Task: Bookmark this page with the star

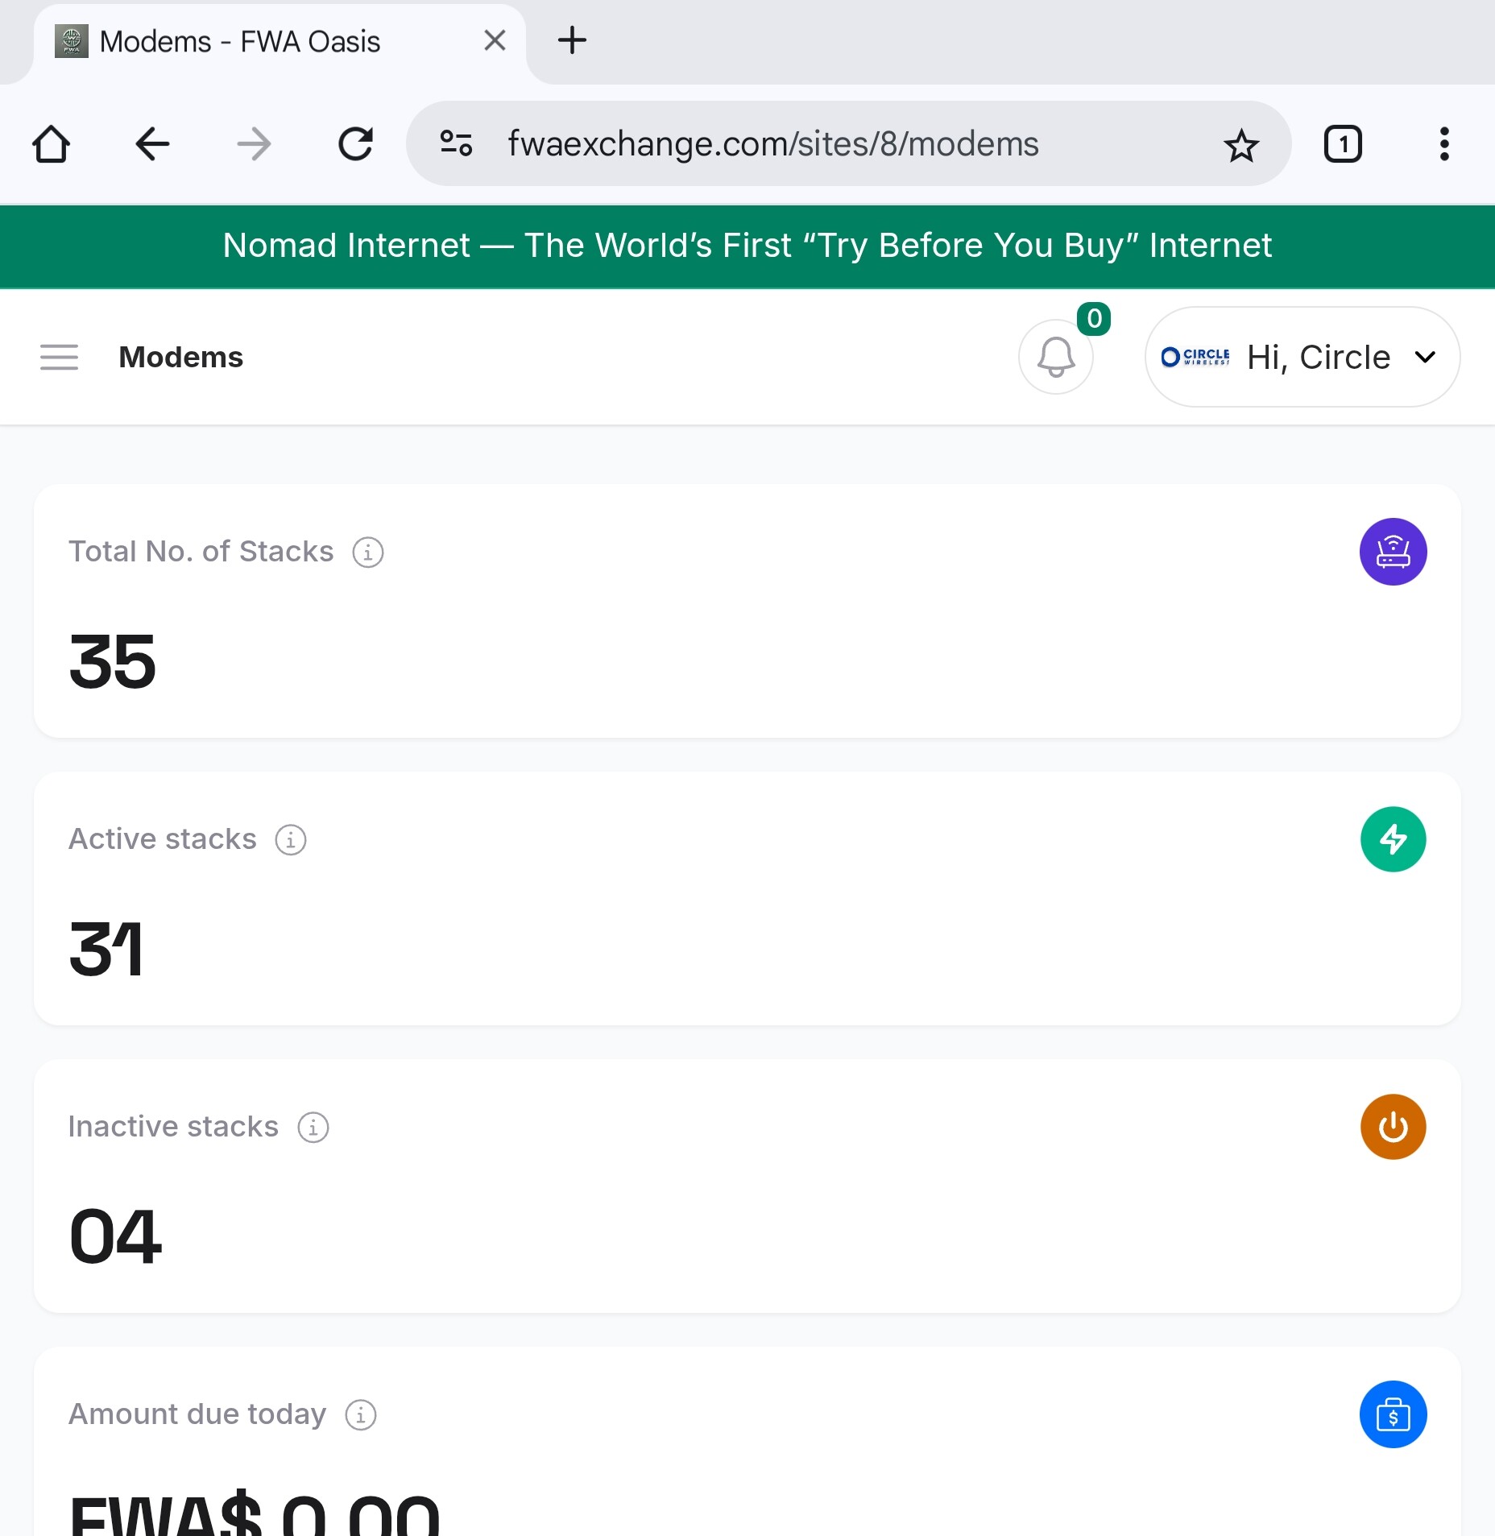Action: 1240,145
